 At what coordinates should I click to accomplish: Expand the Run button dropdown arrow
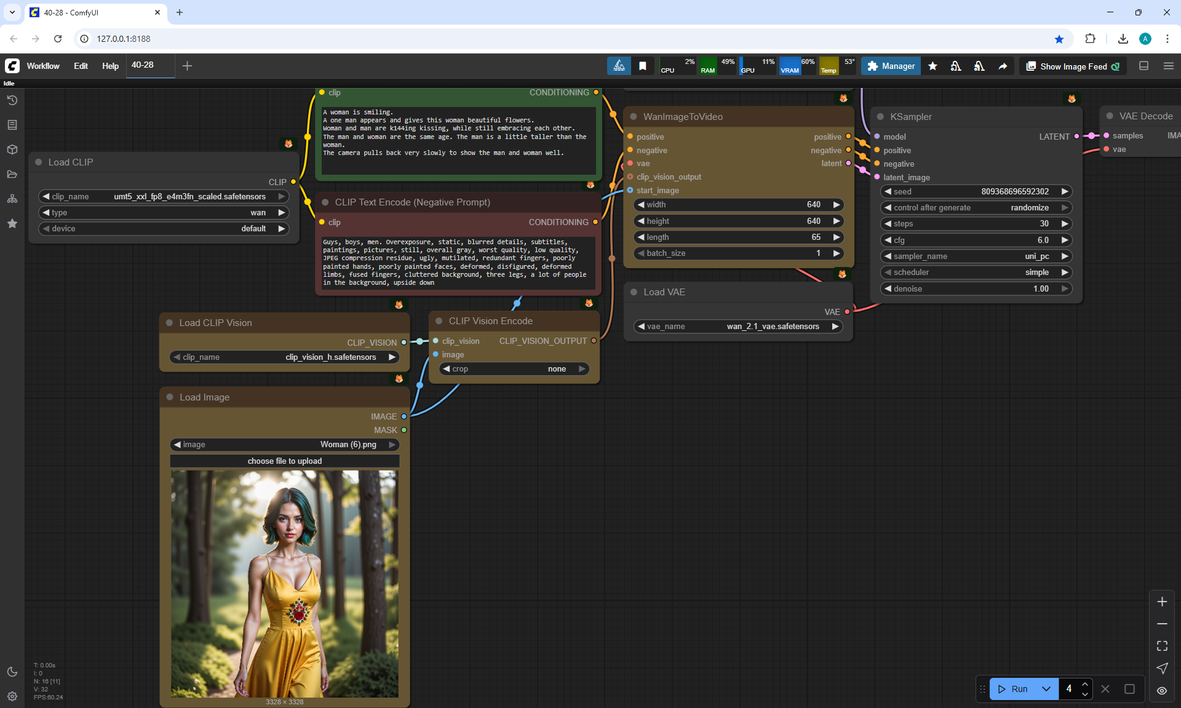[1046, 689]
